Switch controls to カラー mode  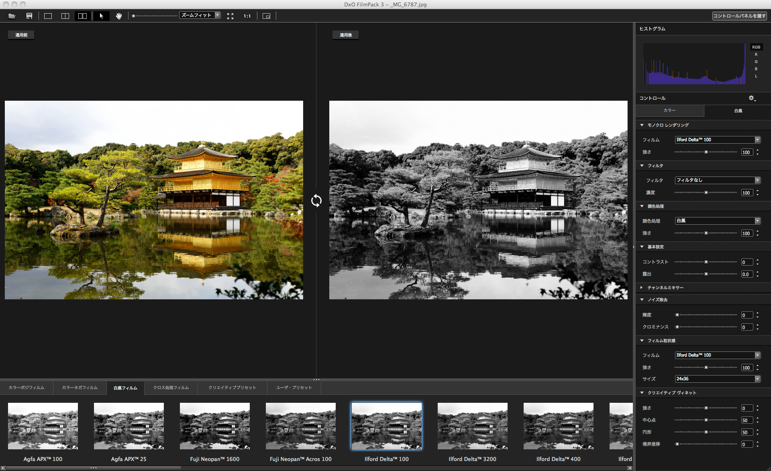click(x=669, y=111)
